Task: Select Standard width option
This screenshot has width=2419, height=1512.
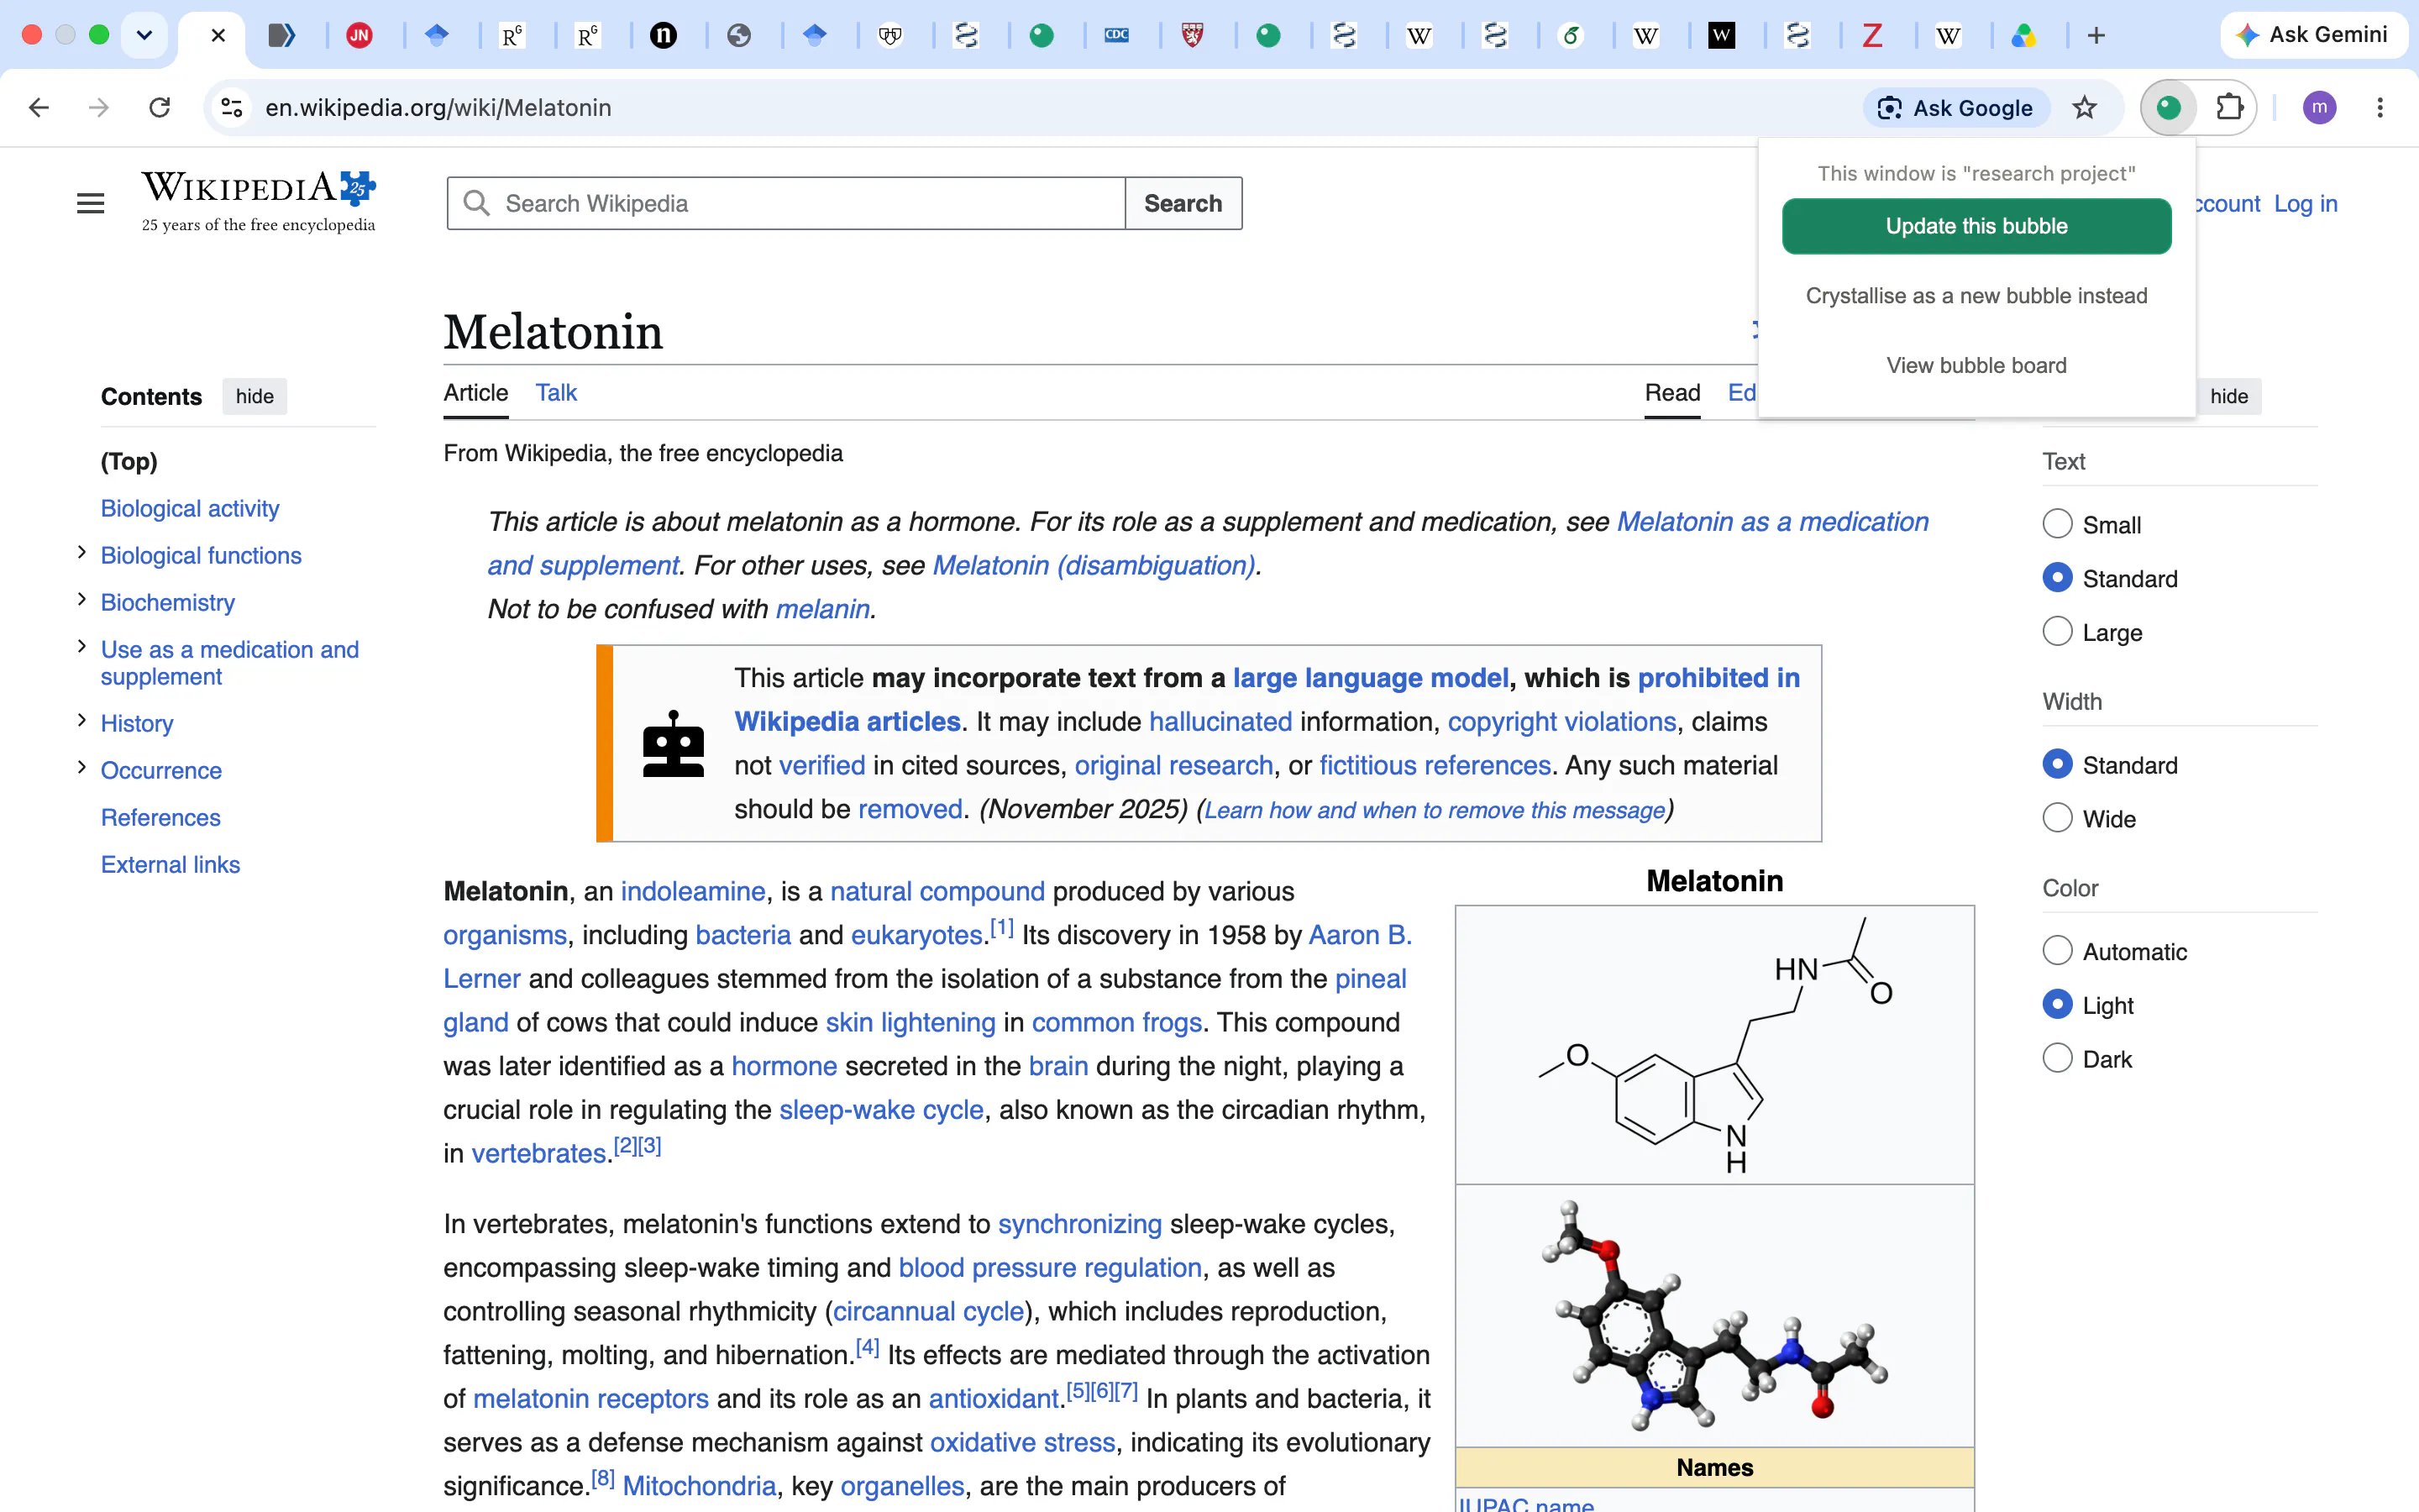Action: pyautogui.click(x=2057, y=765)
